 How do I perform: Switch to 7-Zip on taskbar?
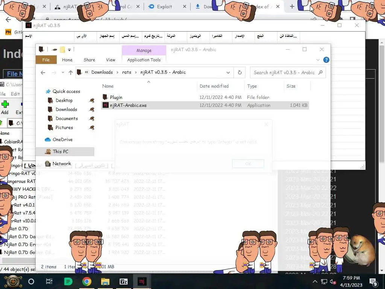(123, 281)
